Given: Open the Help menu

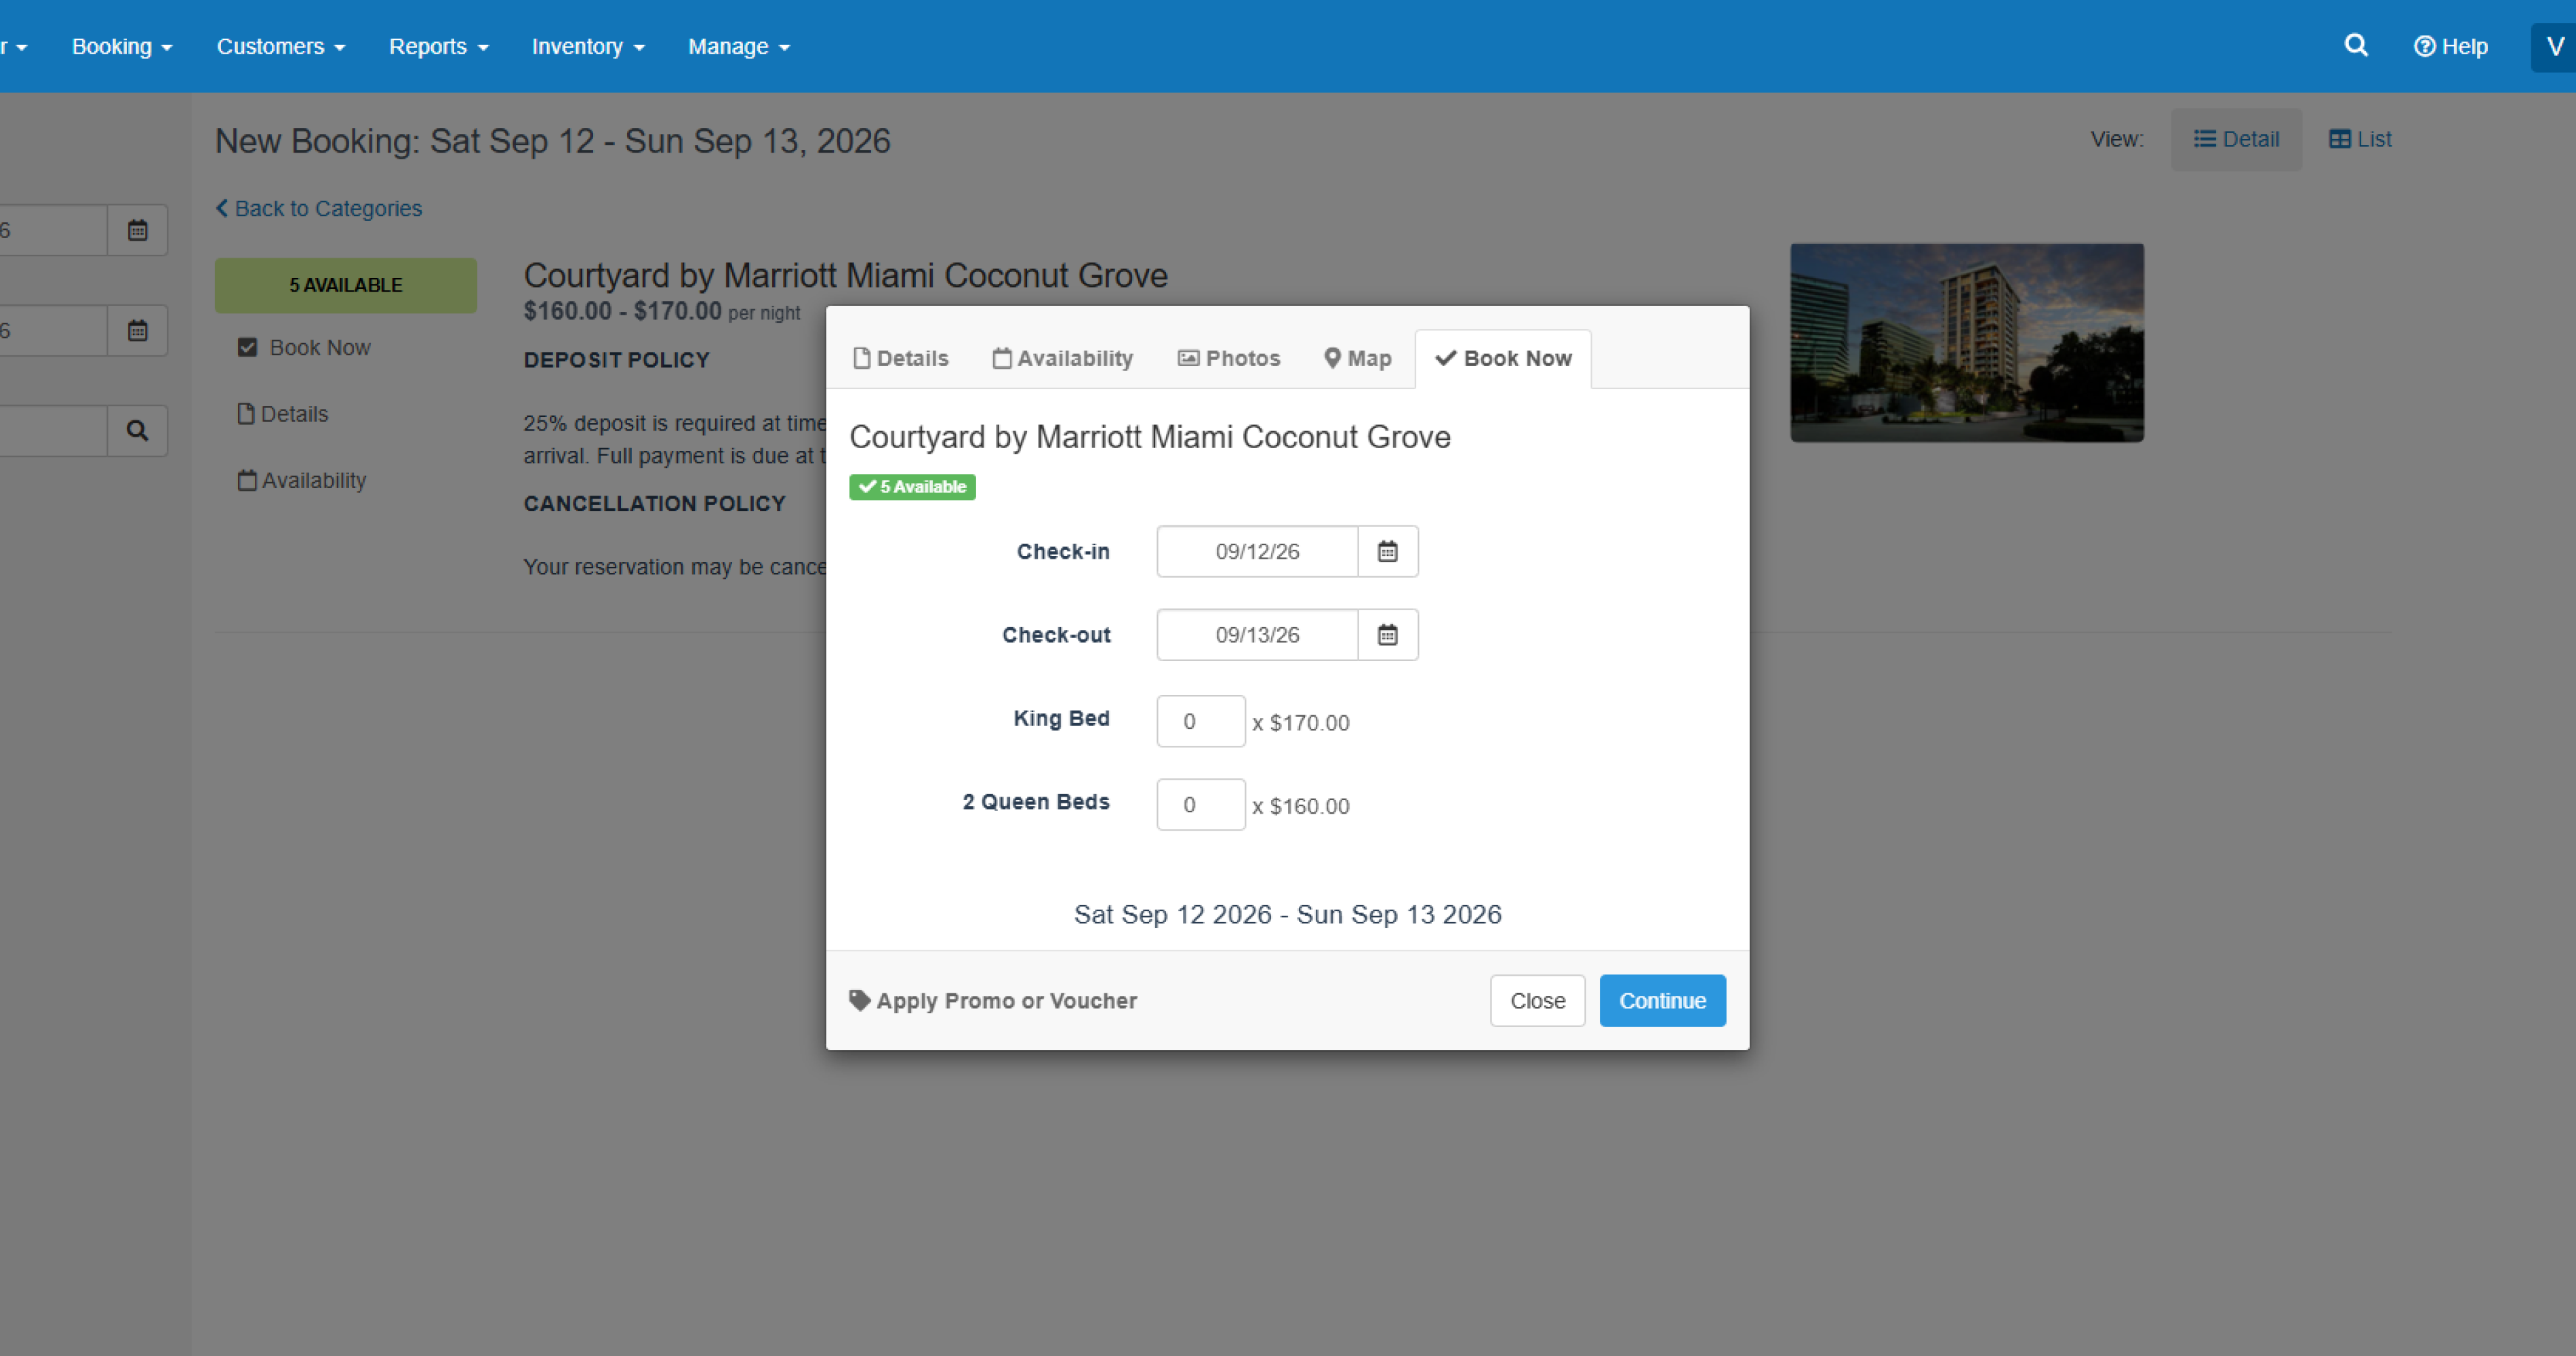Looking at the screenshot, I should tap(2450, 46).
